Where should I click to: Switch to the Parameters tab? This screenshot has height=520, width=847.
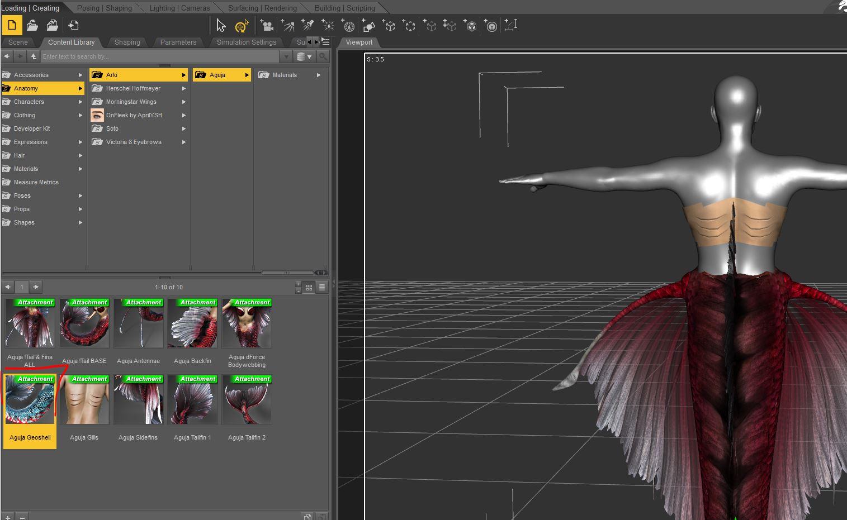178,42
